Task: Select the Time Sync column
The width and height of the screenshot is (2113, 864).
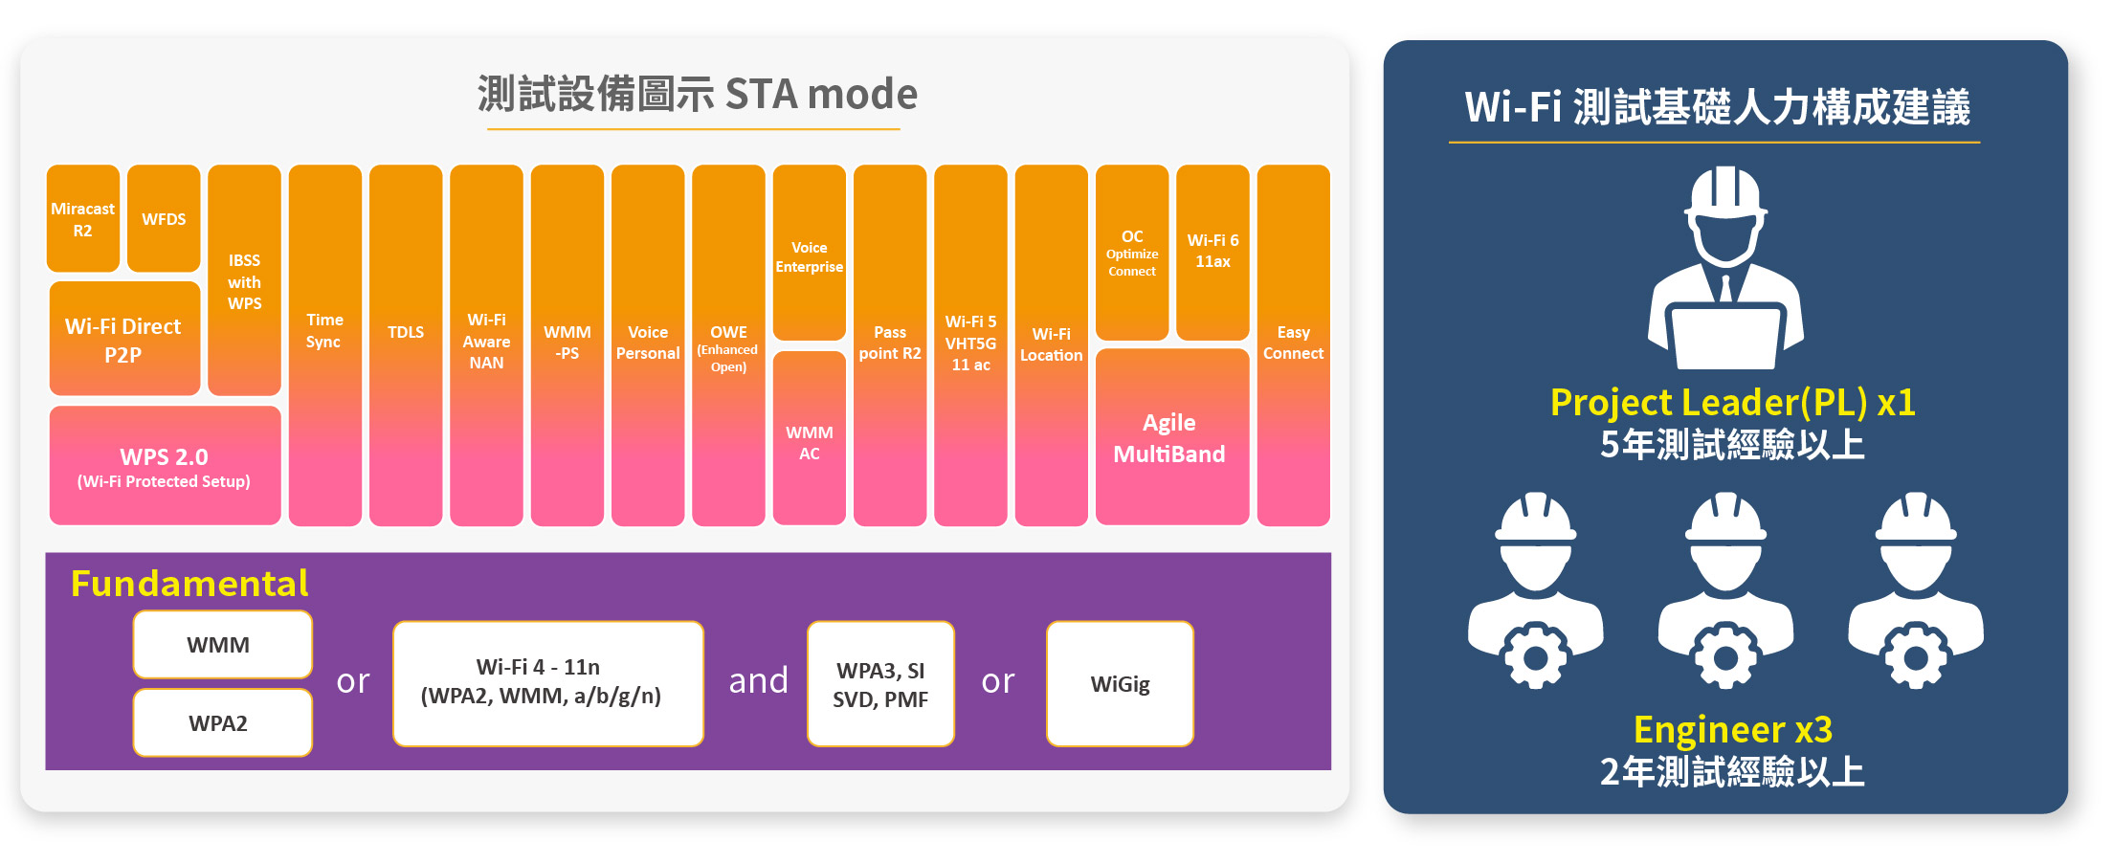Action: (325, 345)
